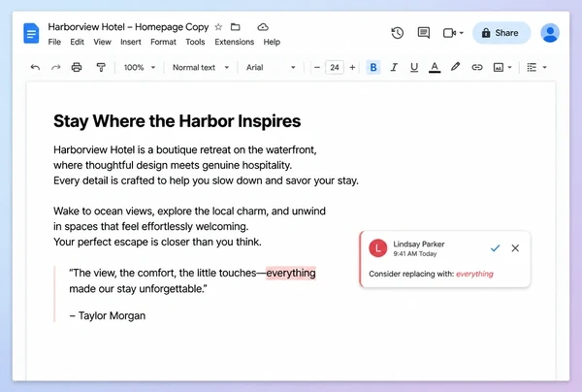The image size is (582, 392).
Task: Move document using folder icon
Action: (236, 27)
